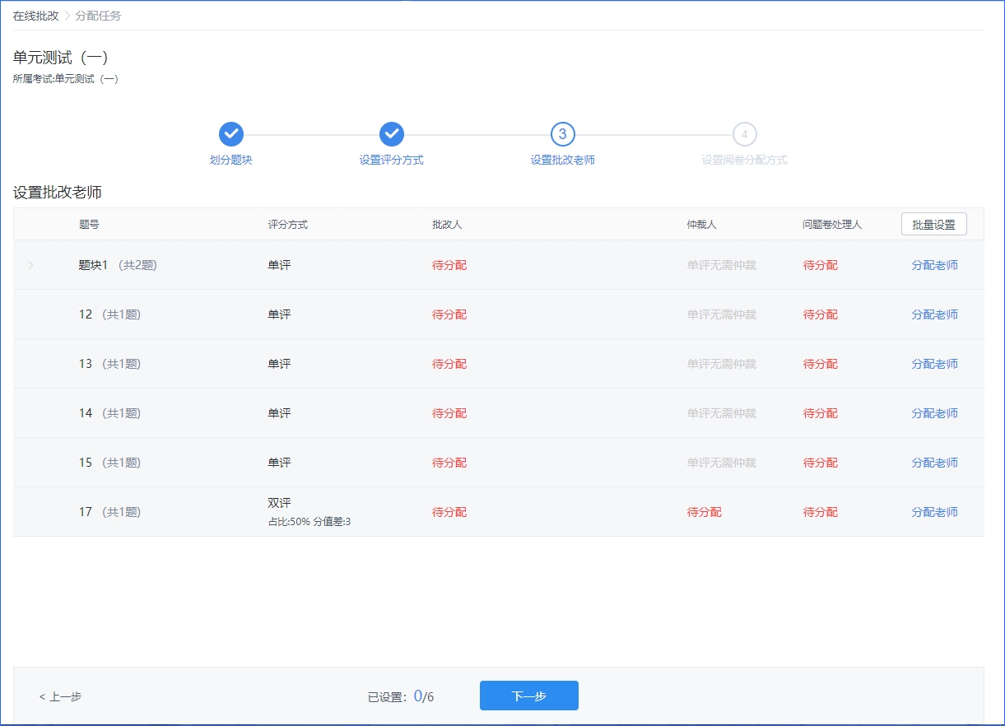
Task: Click the 问题卷处理人 column header
Action: click(x=832, y=225)
